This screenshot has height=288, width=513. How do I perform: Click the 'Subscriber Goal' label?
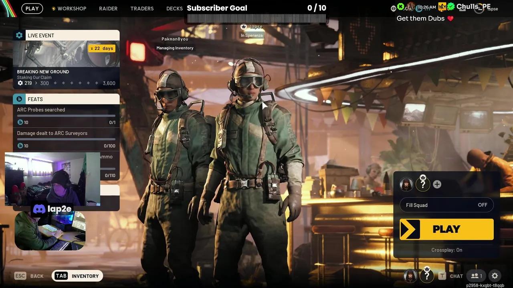pos(217,8)
